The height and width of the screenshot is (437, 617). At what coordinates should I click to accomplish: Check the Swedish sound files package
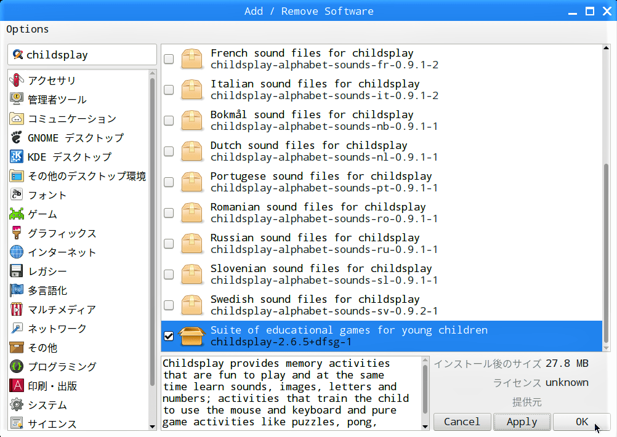tap(169, 305)
